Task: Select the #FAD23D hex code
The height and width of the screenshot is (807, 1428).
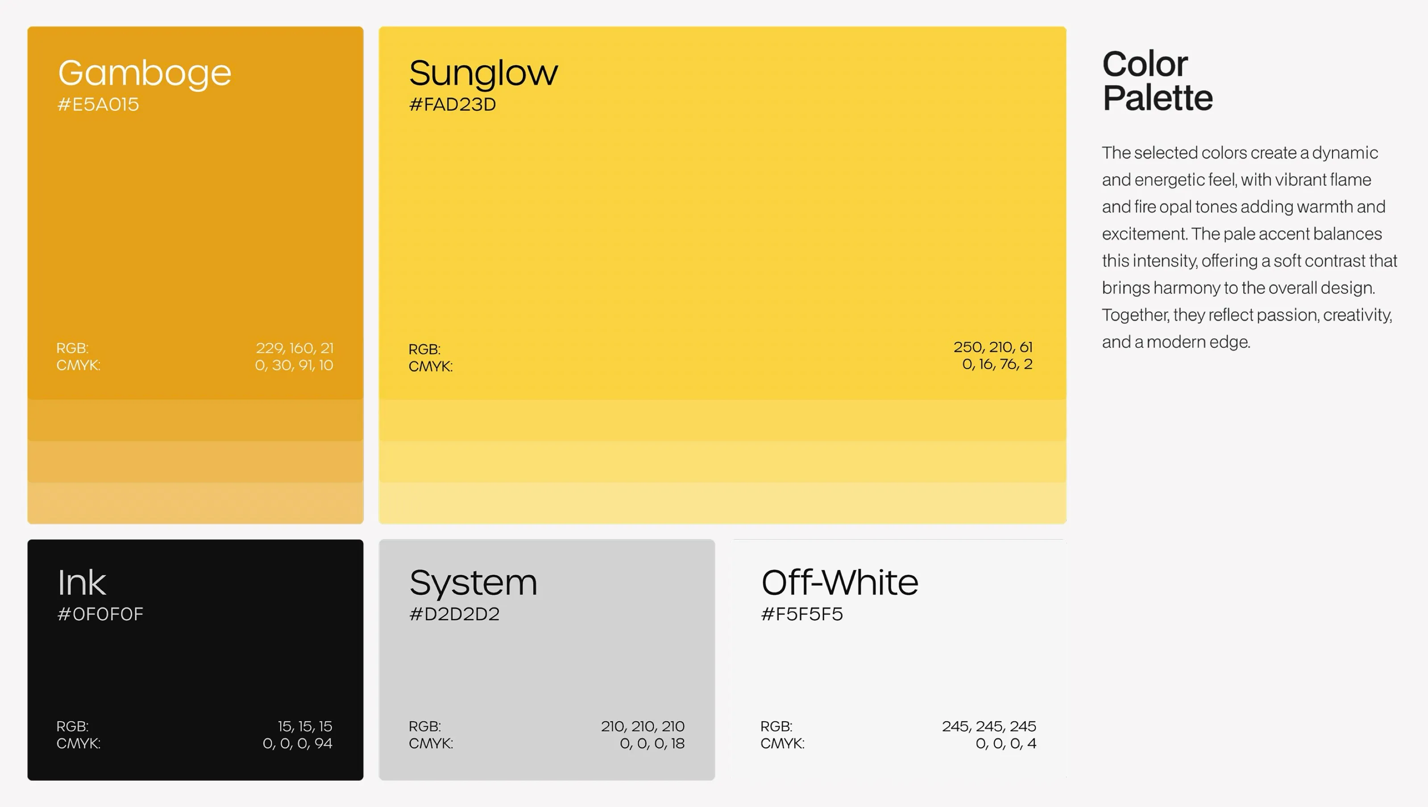Action: (452, 104)
